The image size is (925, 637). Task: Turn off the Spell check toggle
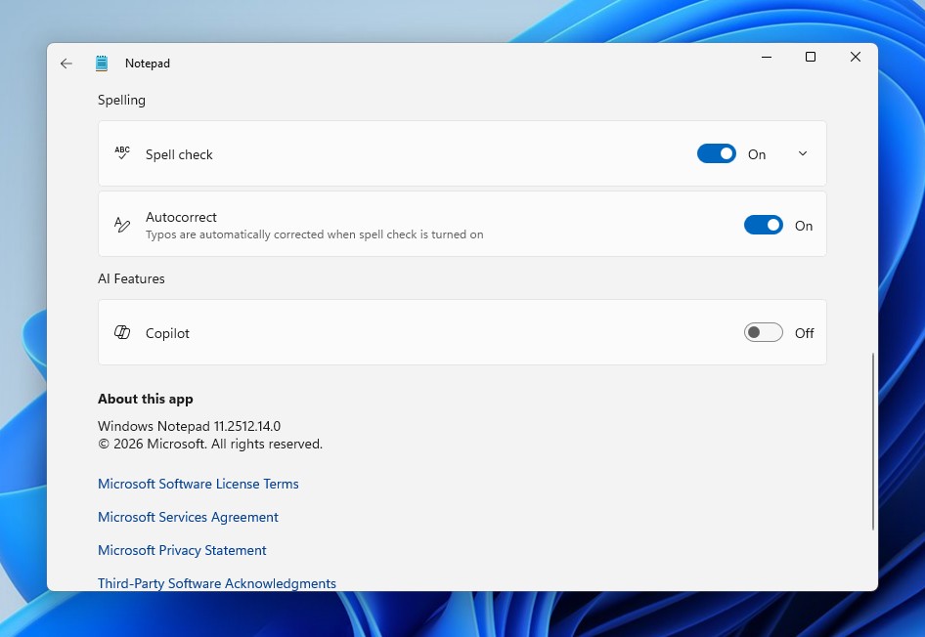(716, 153)
